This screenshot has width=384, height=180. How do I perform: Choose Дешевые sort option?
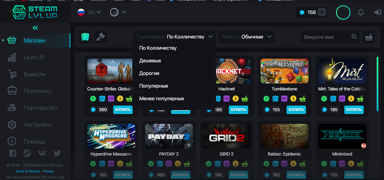(x=174, y=61)
